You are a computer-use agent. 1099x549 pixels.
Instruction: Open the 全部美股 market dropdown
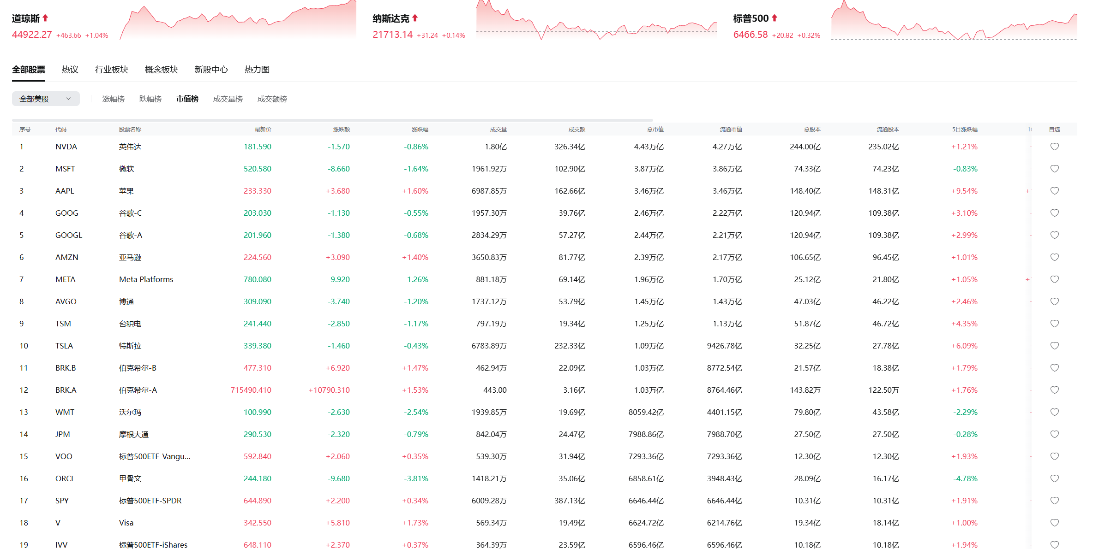[x=46, y=99]
